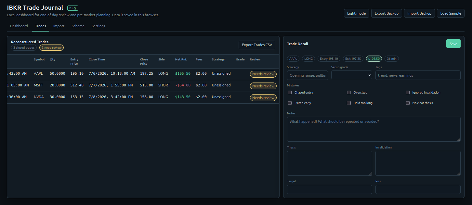
Task: Click the Close Time column header
Action: coord(97,59)
